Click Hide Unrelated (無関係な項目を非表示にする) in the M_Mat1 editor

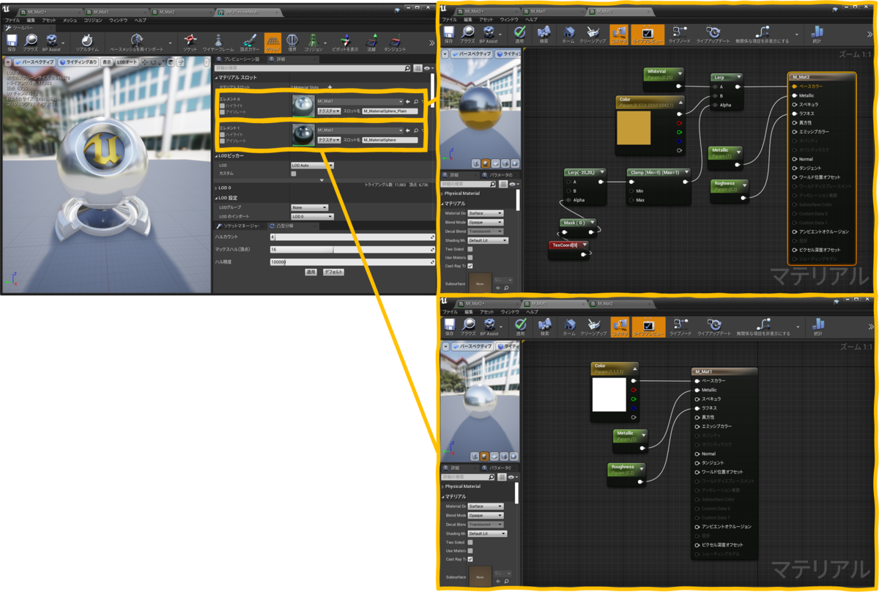coord(763,327)
